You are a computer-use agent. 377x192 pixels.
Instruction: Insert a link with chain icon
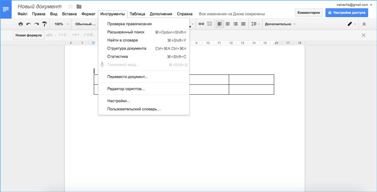click(x=201, y=24)
